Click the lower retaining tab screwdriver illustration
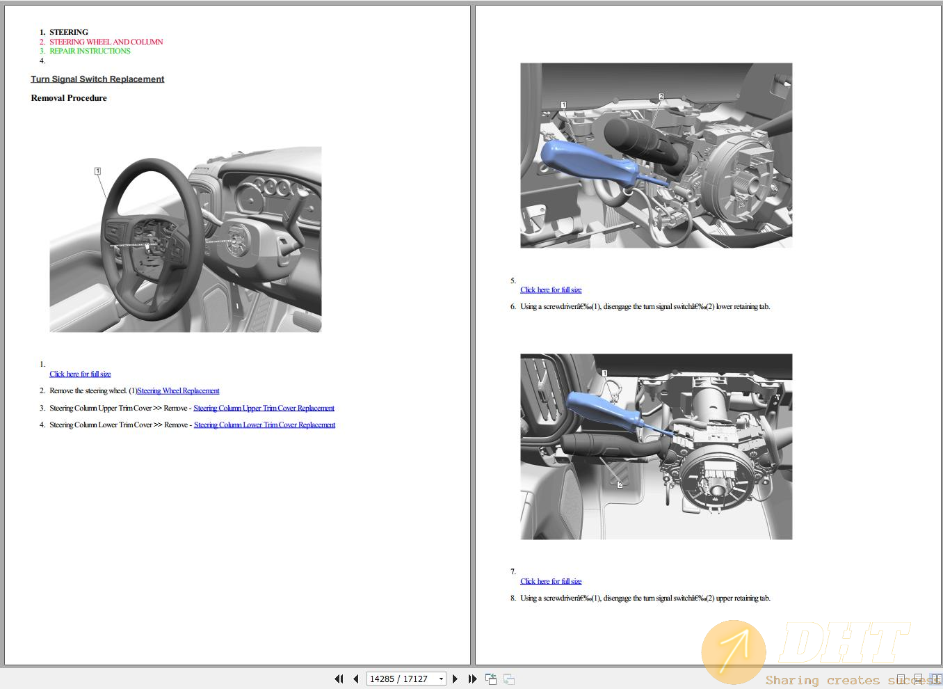943x689 pixels. (x=656, y=155)
